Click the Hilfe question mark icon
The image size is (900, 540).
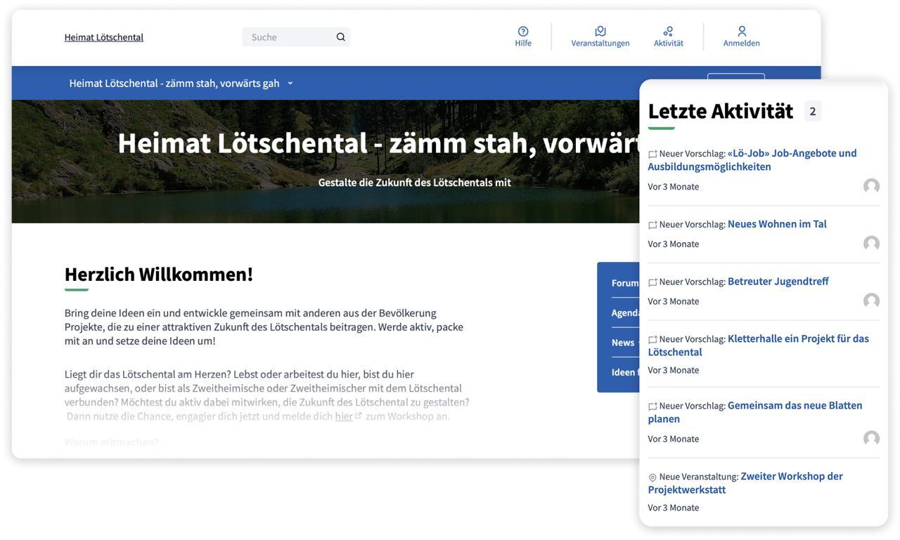pos(522,32)
